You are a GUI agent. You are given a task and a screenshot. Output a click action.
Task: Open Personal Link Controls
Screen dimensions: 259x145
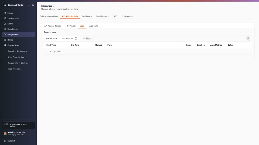pos(18,63)
